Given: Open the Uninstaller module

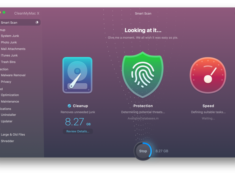Looking at the screenshot, I should tap(9, 115).
